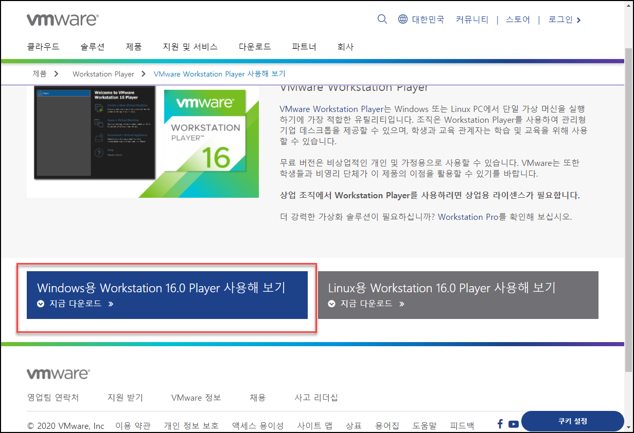
Task: Click the double arrow after Windows 지금 다운로드
Action: click(x=111, y=304)
